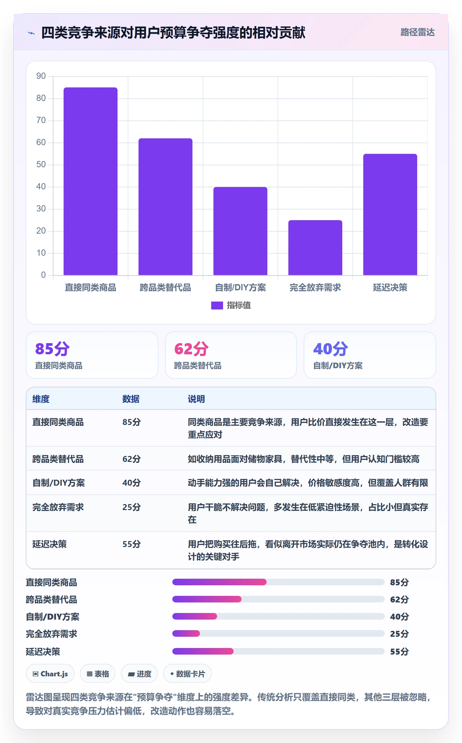The width and height of the screenshot is (462, 743).
Task: Click the 延迟决策 progress bar
Action: [279, 651]
